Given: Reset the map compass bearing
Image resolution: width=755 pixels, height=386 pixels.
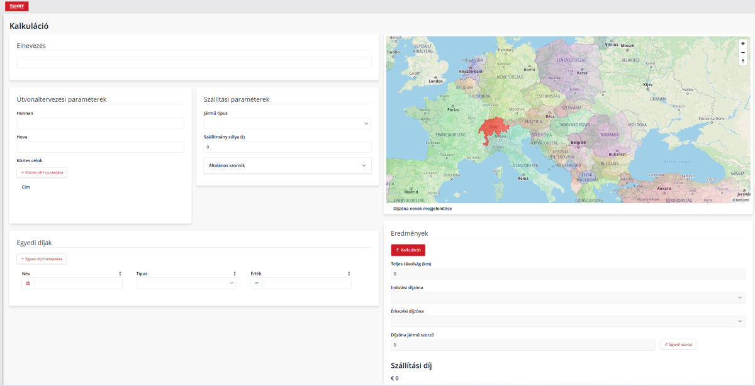Looking at the screenshot, I should tap(743, 61).
